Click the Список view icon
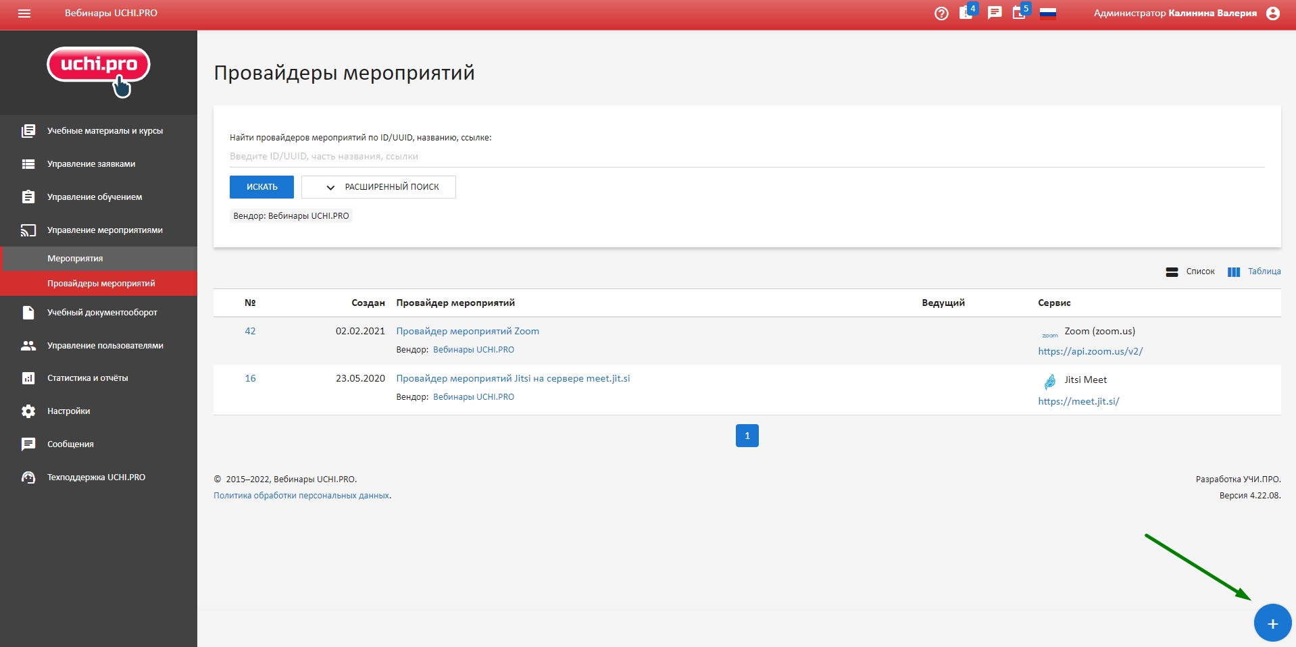 [1172, 272]
